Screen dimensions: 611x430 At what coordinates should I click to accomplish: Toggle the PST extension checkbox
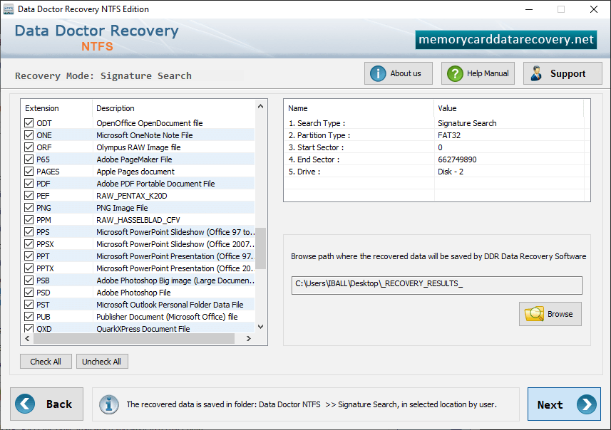pyautogui.click(x=29, y=304)
